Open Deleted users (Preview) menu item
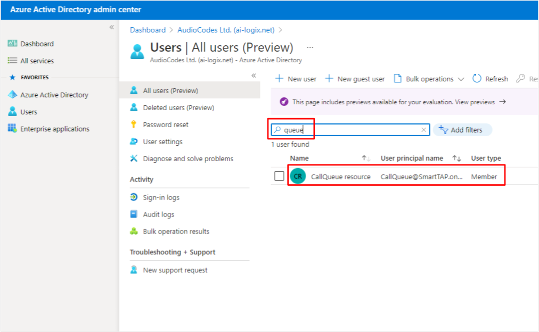539x332 pixels. [178, 107]
